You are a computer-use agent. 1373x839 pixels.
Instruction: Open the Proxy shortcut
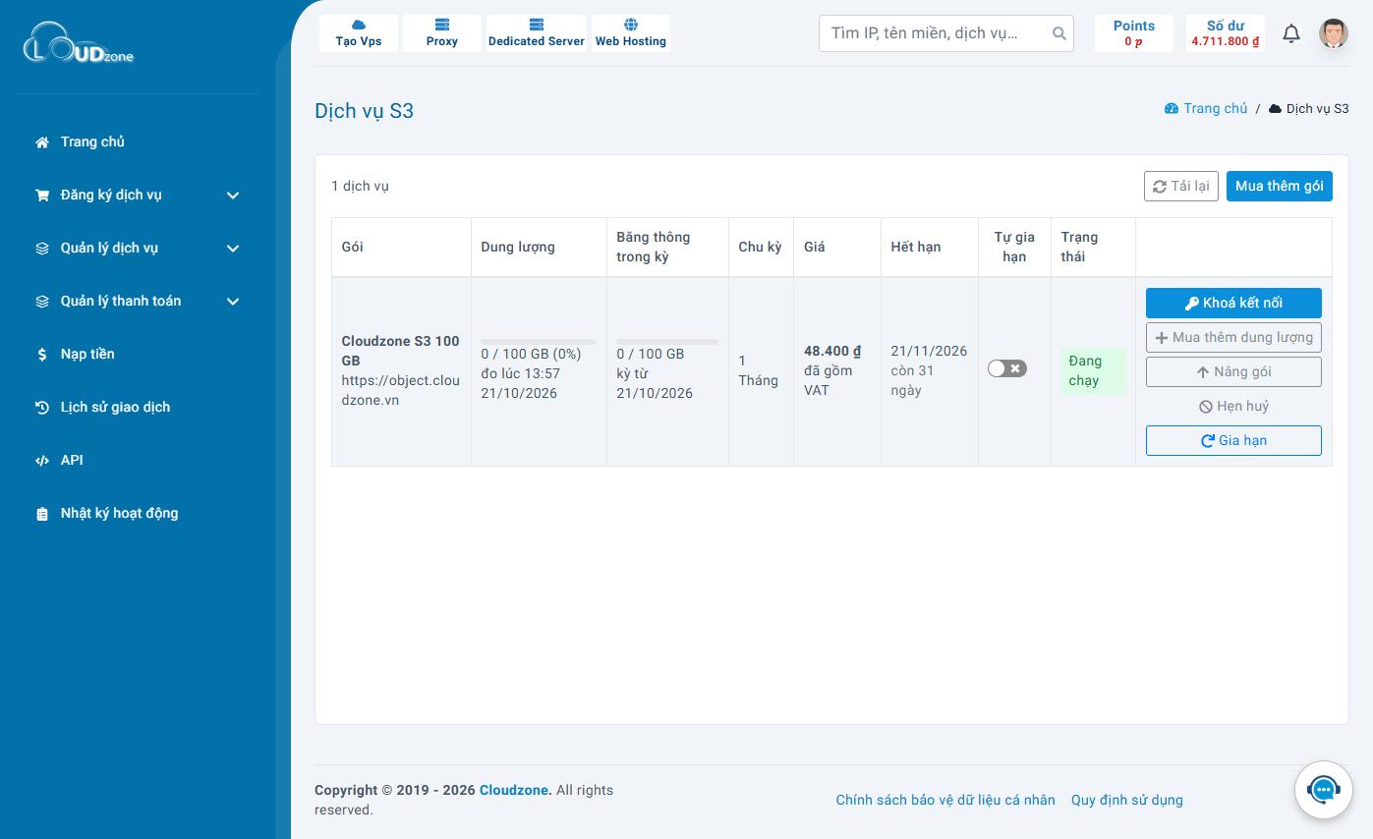(442, 33)
